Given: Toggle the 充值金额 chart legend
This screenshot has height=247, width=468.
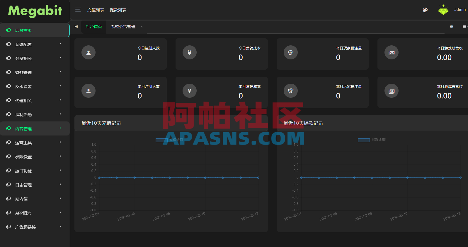Looking at the screenshot, I should tap(170, 140).
